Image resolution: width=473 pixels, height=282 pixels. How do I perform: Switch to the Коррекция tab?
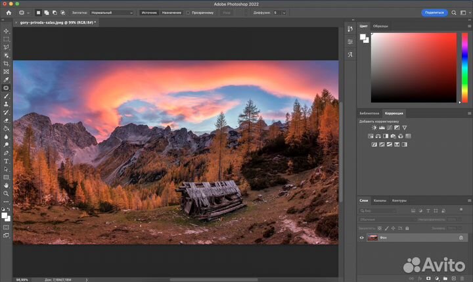pos(394,113)
